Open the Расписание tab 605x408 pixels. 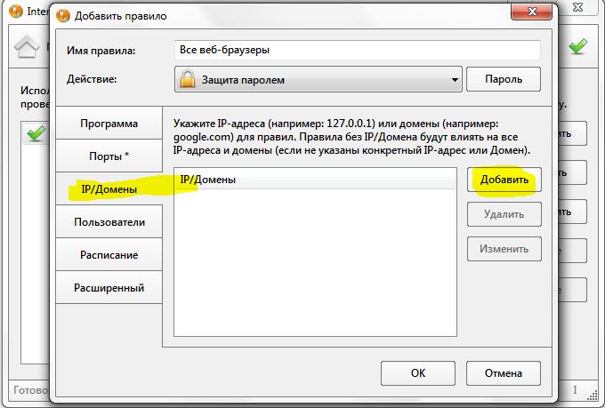pos(109,254)
